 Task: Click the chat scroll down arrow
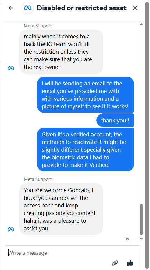141,239
